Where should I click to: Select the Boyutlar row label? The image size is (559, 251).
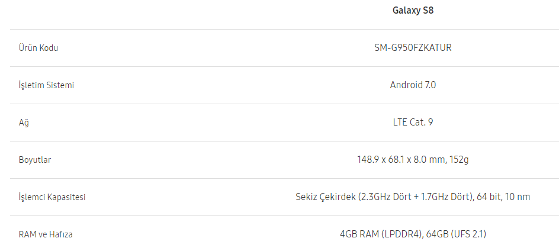tap(35, 160)
